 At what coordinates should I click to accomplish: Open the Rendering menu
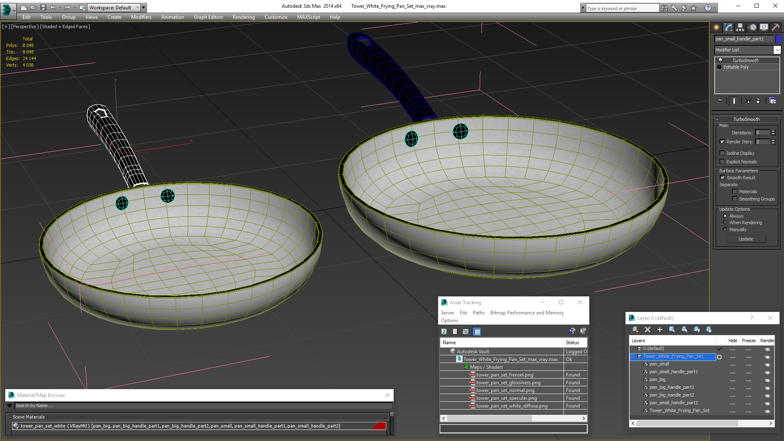click(x=243, y=17)
